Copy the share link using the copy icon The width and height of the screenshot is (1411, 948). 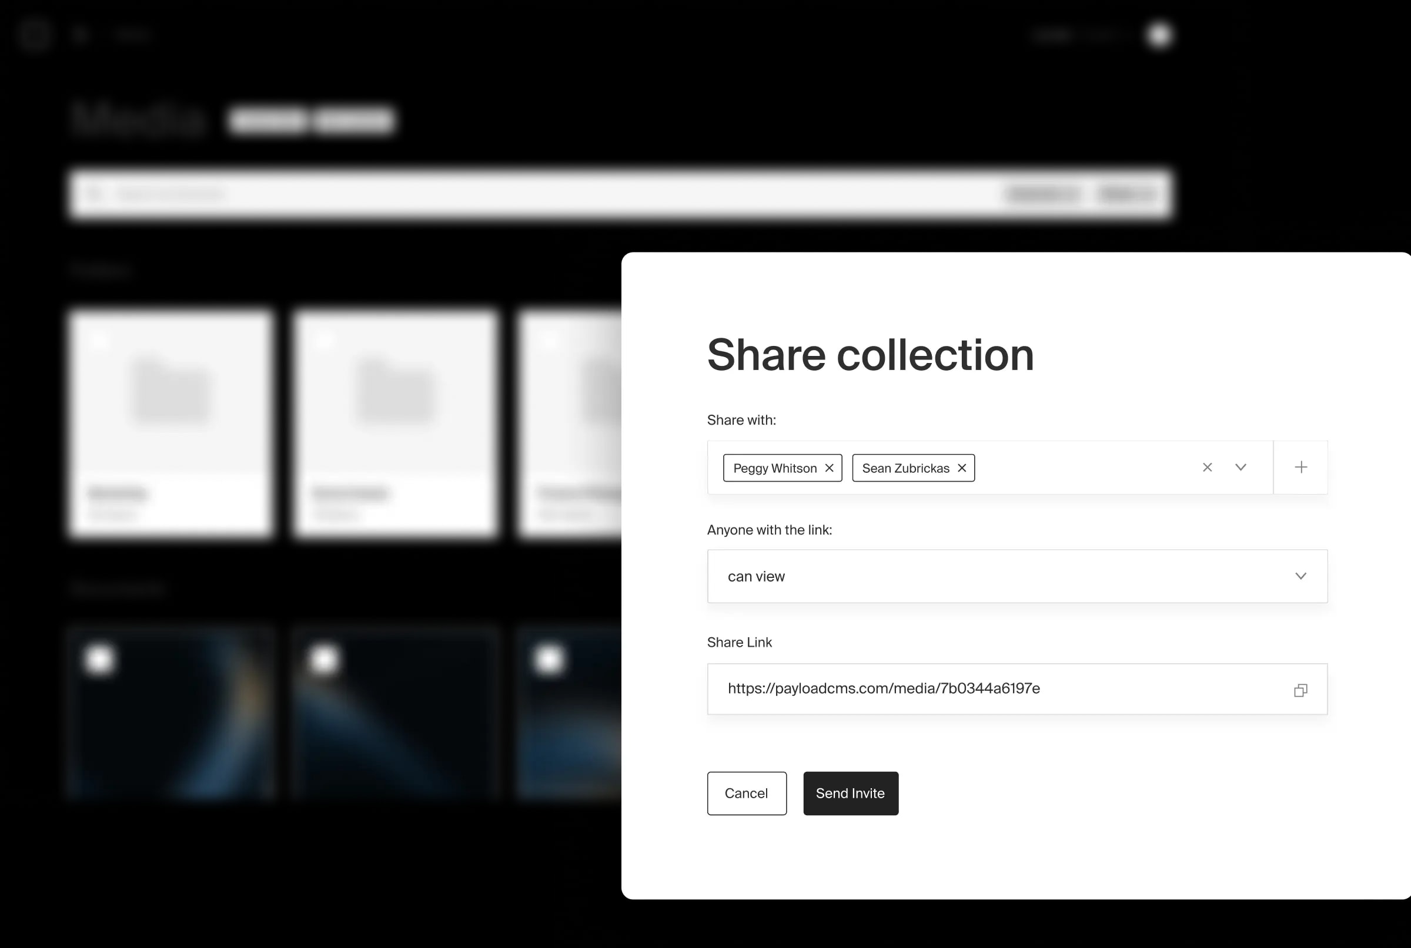pyautogui.click(x=1300, y=690)
